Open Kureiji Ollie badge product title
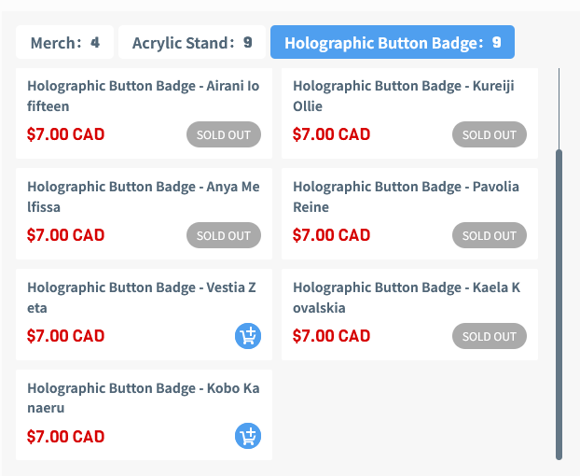This screenshot has height=476, width=580. click(403, 95)
